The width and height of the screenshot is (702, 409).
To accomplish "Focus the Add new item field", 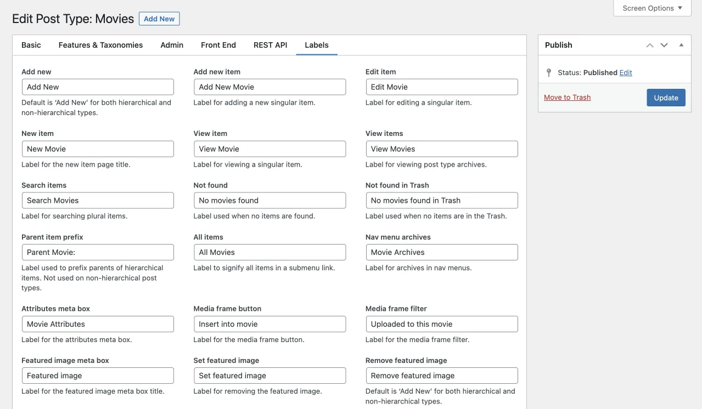I will pos(269,87).
